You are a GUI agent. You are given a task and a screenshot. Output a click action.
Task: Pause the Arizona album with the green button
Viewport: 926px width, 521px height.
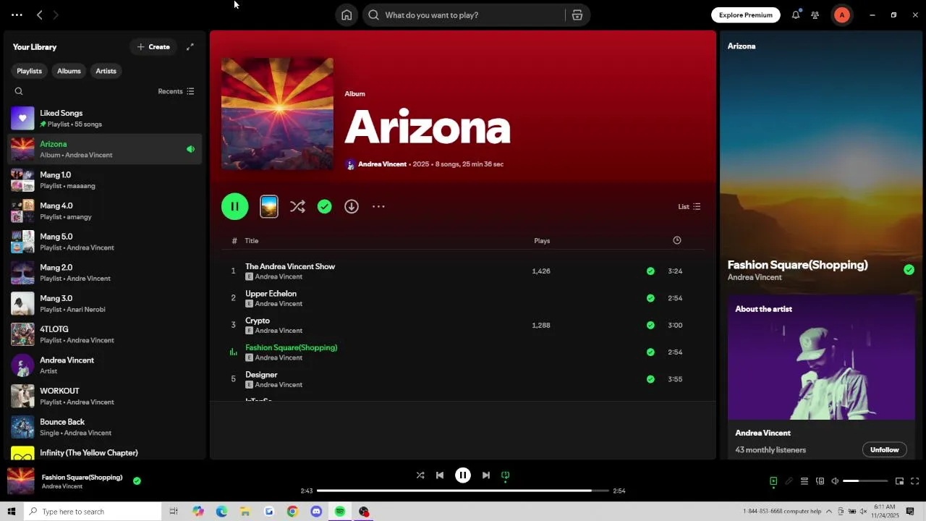(x=235, y=207)
